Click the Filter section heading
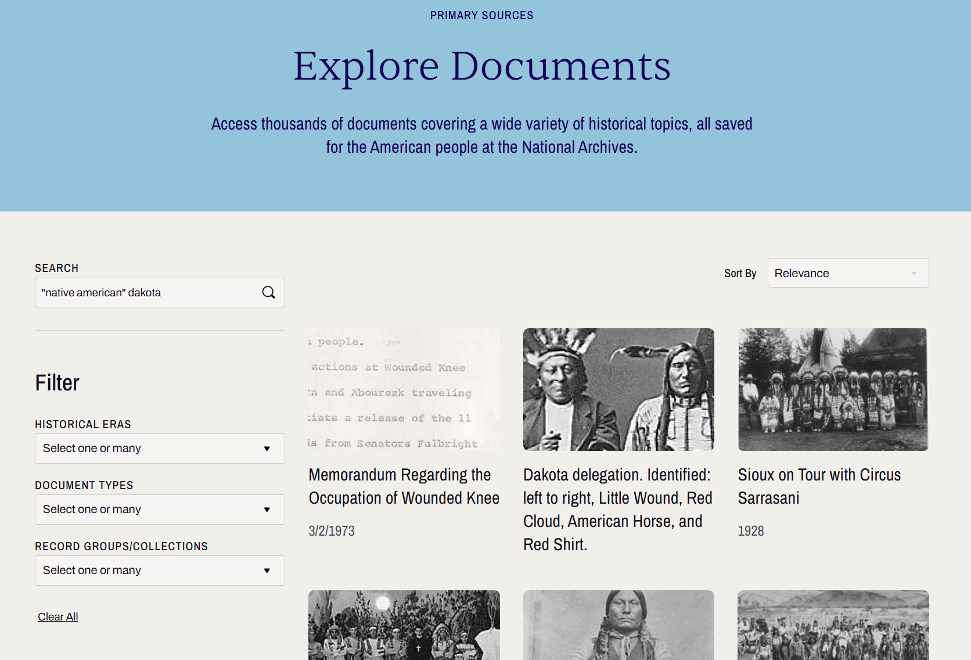Viewport: 971px width, 660px height. 57,382
